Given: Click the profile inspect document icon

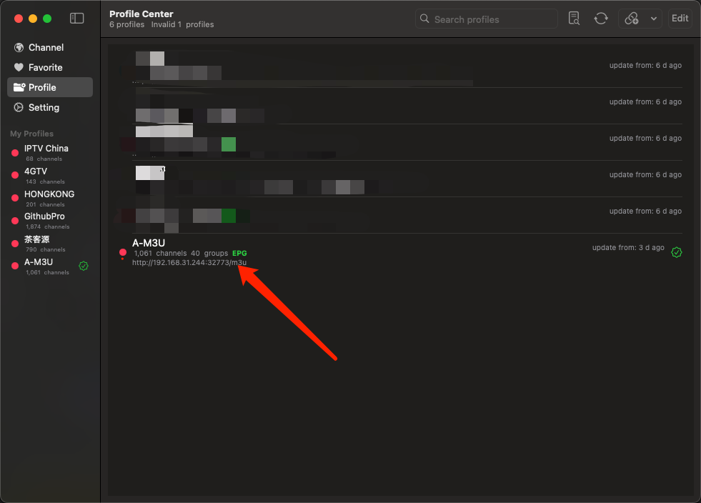Looking at the screenshot, I should pos(574,19).
